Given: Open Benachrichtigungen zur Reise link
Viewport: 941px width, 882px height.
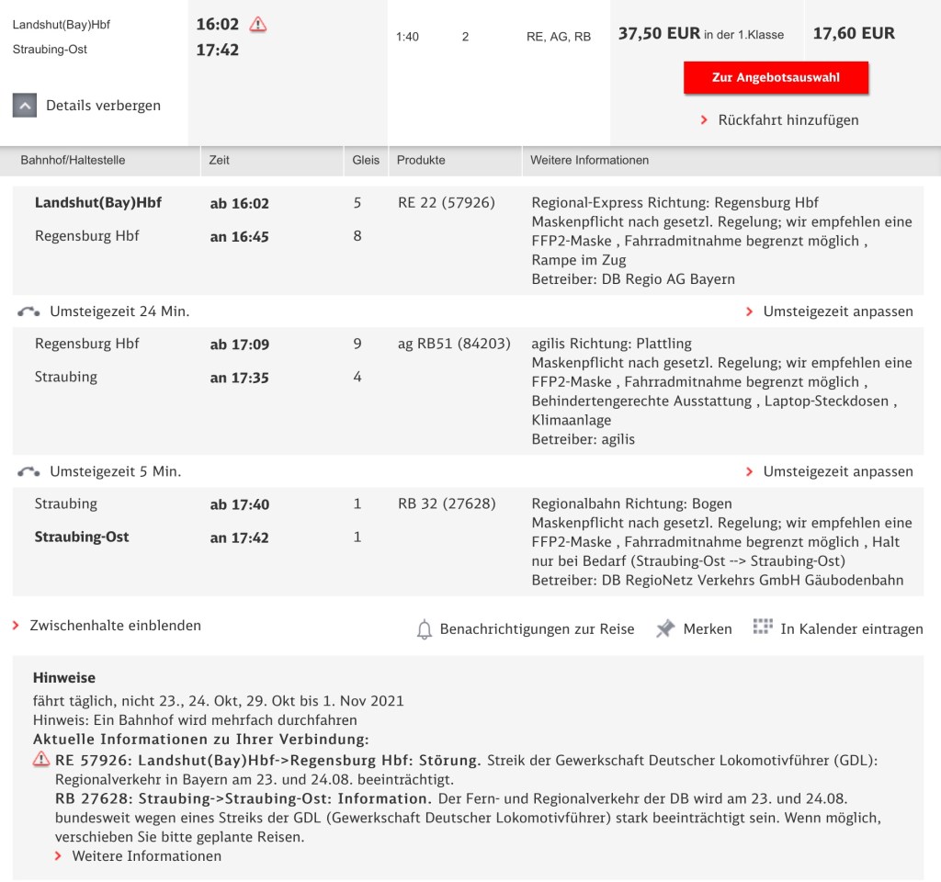Looking at the screenshot, I should coord(537,629).
